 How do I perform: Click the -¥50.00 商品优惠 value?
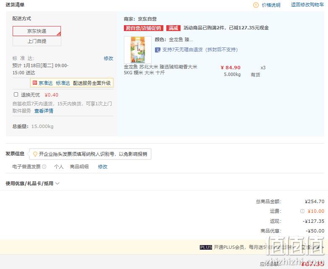click(315, 231)
